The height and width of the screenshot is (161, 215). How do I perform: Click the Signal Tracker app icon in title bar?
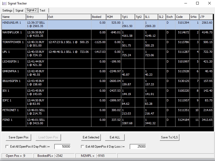pyautogui.click(x=4, y=3)
